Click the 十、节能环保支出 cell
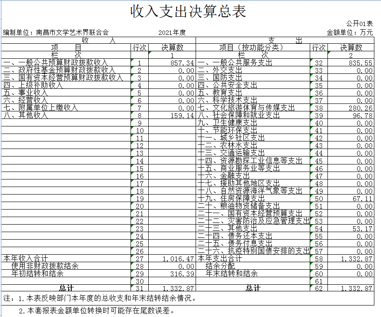Image resolution: width=381 pixels, height=317 pixels. click(253, 130)
